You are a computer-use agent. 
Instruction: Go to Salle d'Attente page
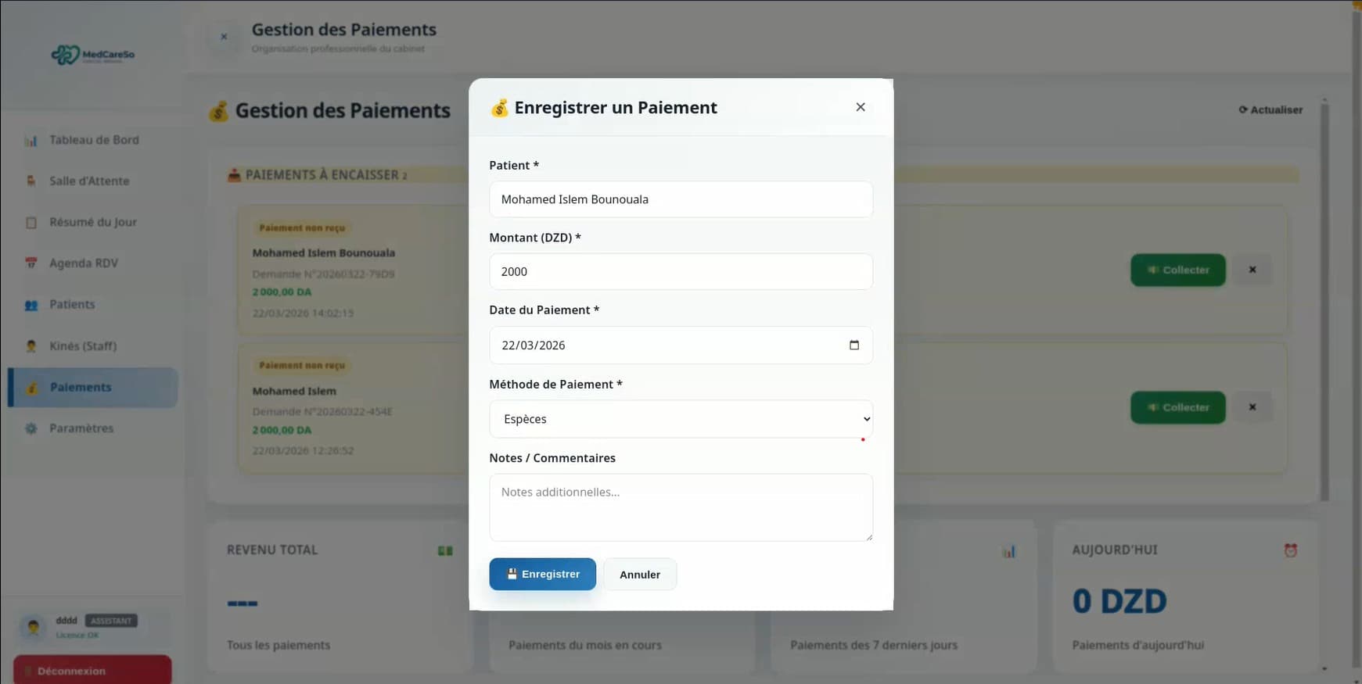point(93,181)
